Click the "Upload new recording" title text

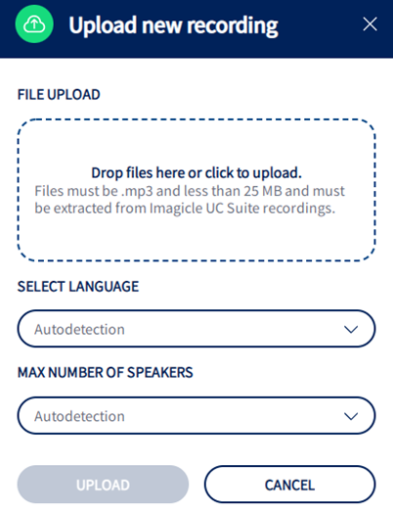[173, 25]
